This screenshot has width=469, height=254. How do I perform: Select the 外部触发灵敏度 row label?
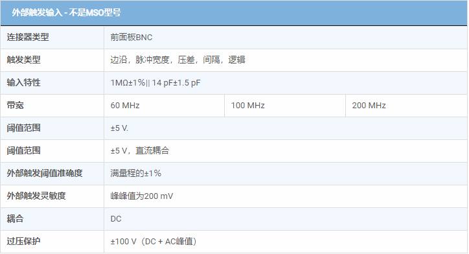pyautogui.click(x=36, y=196)
